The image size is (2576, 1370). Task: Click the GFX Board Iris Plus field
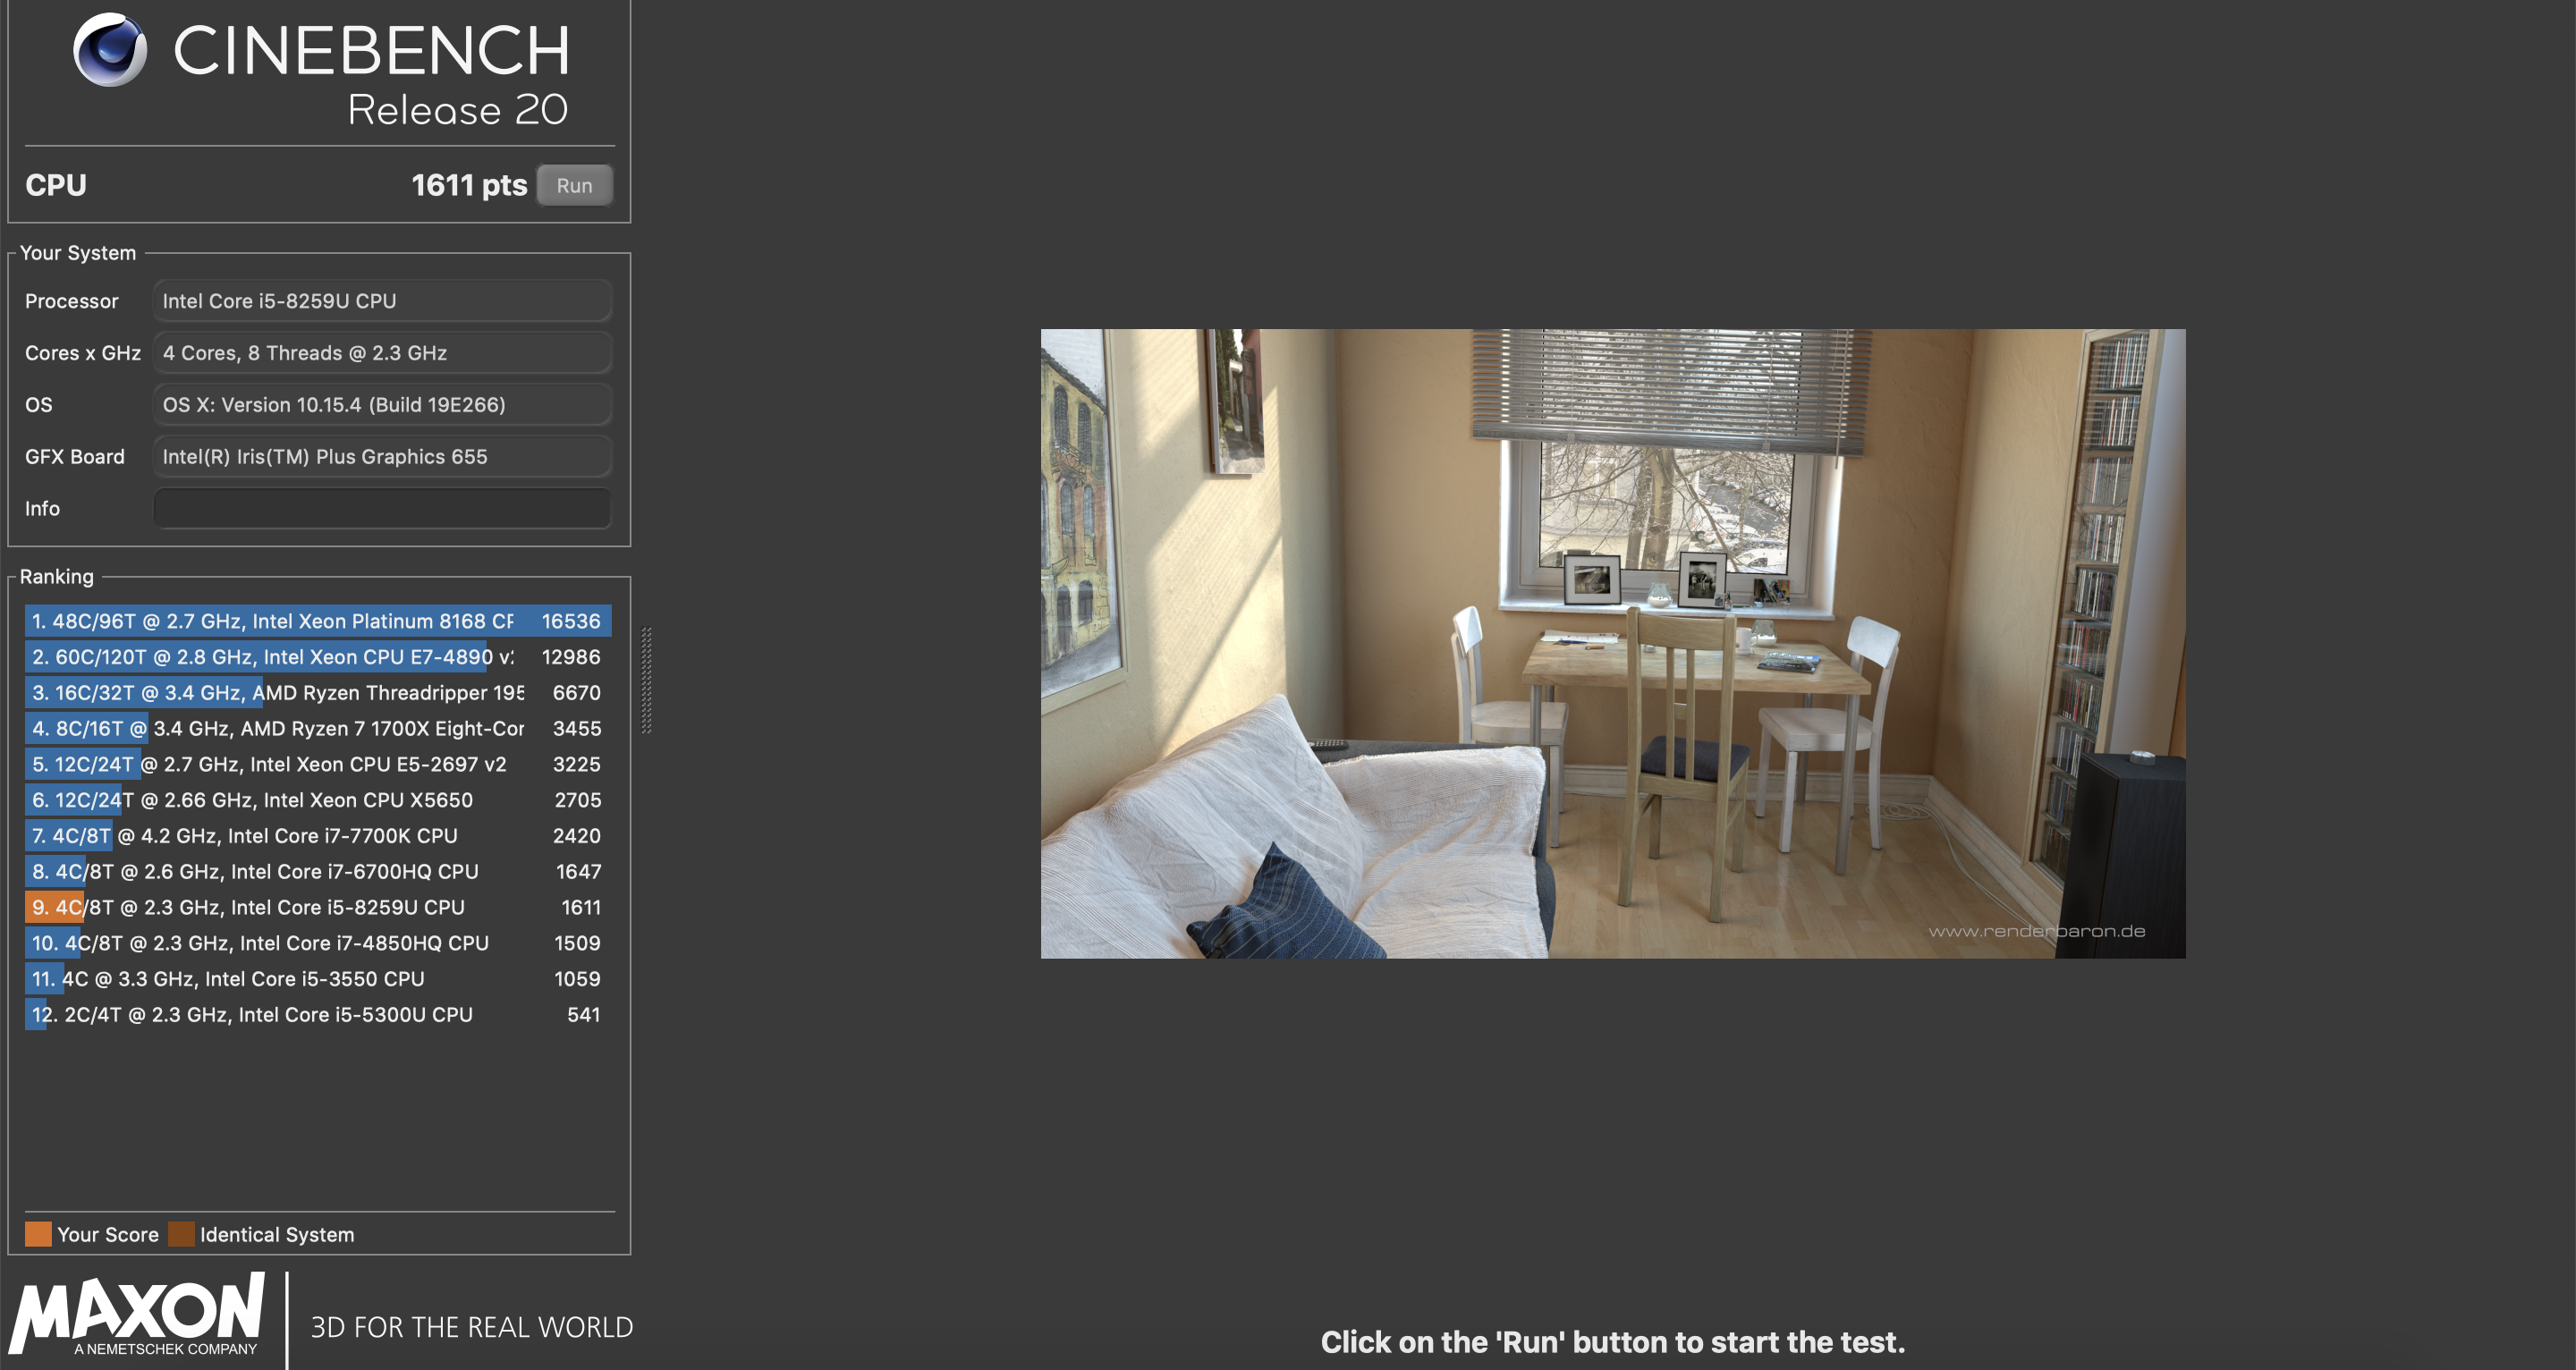point(382,457)
